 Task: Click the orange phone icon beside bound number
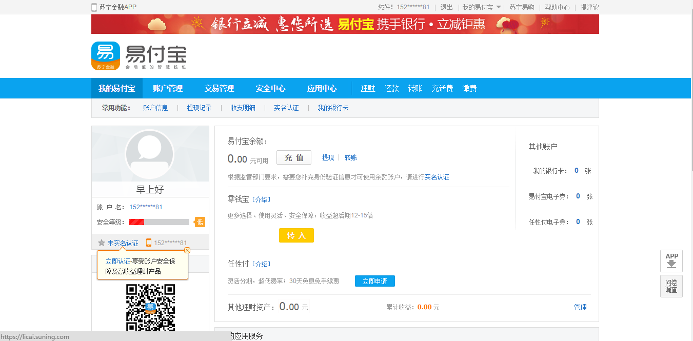pos(149,243)
